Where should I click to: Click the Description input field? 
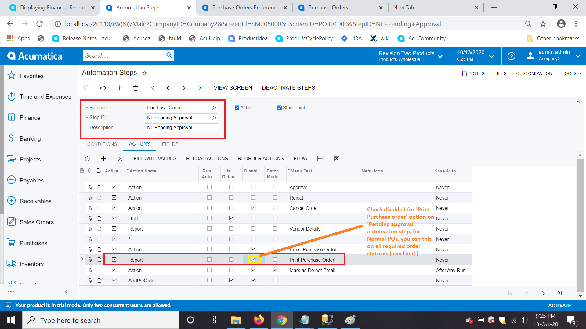pos(181,128)
